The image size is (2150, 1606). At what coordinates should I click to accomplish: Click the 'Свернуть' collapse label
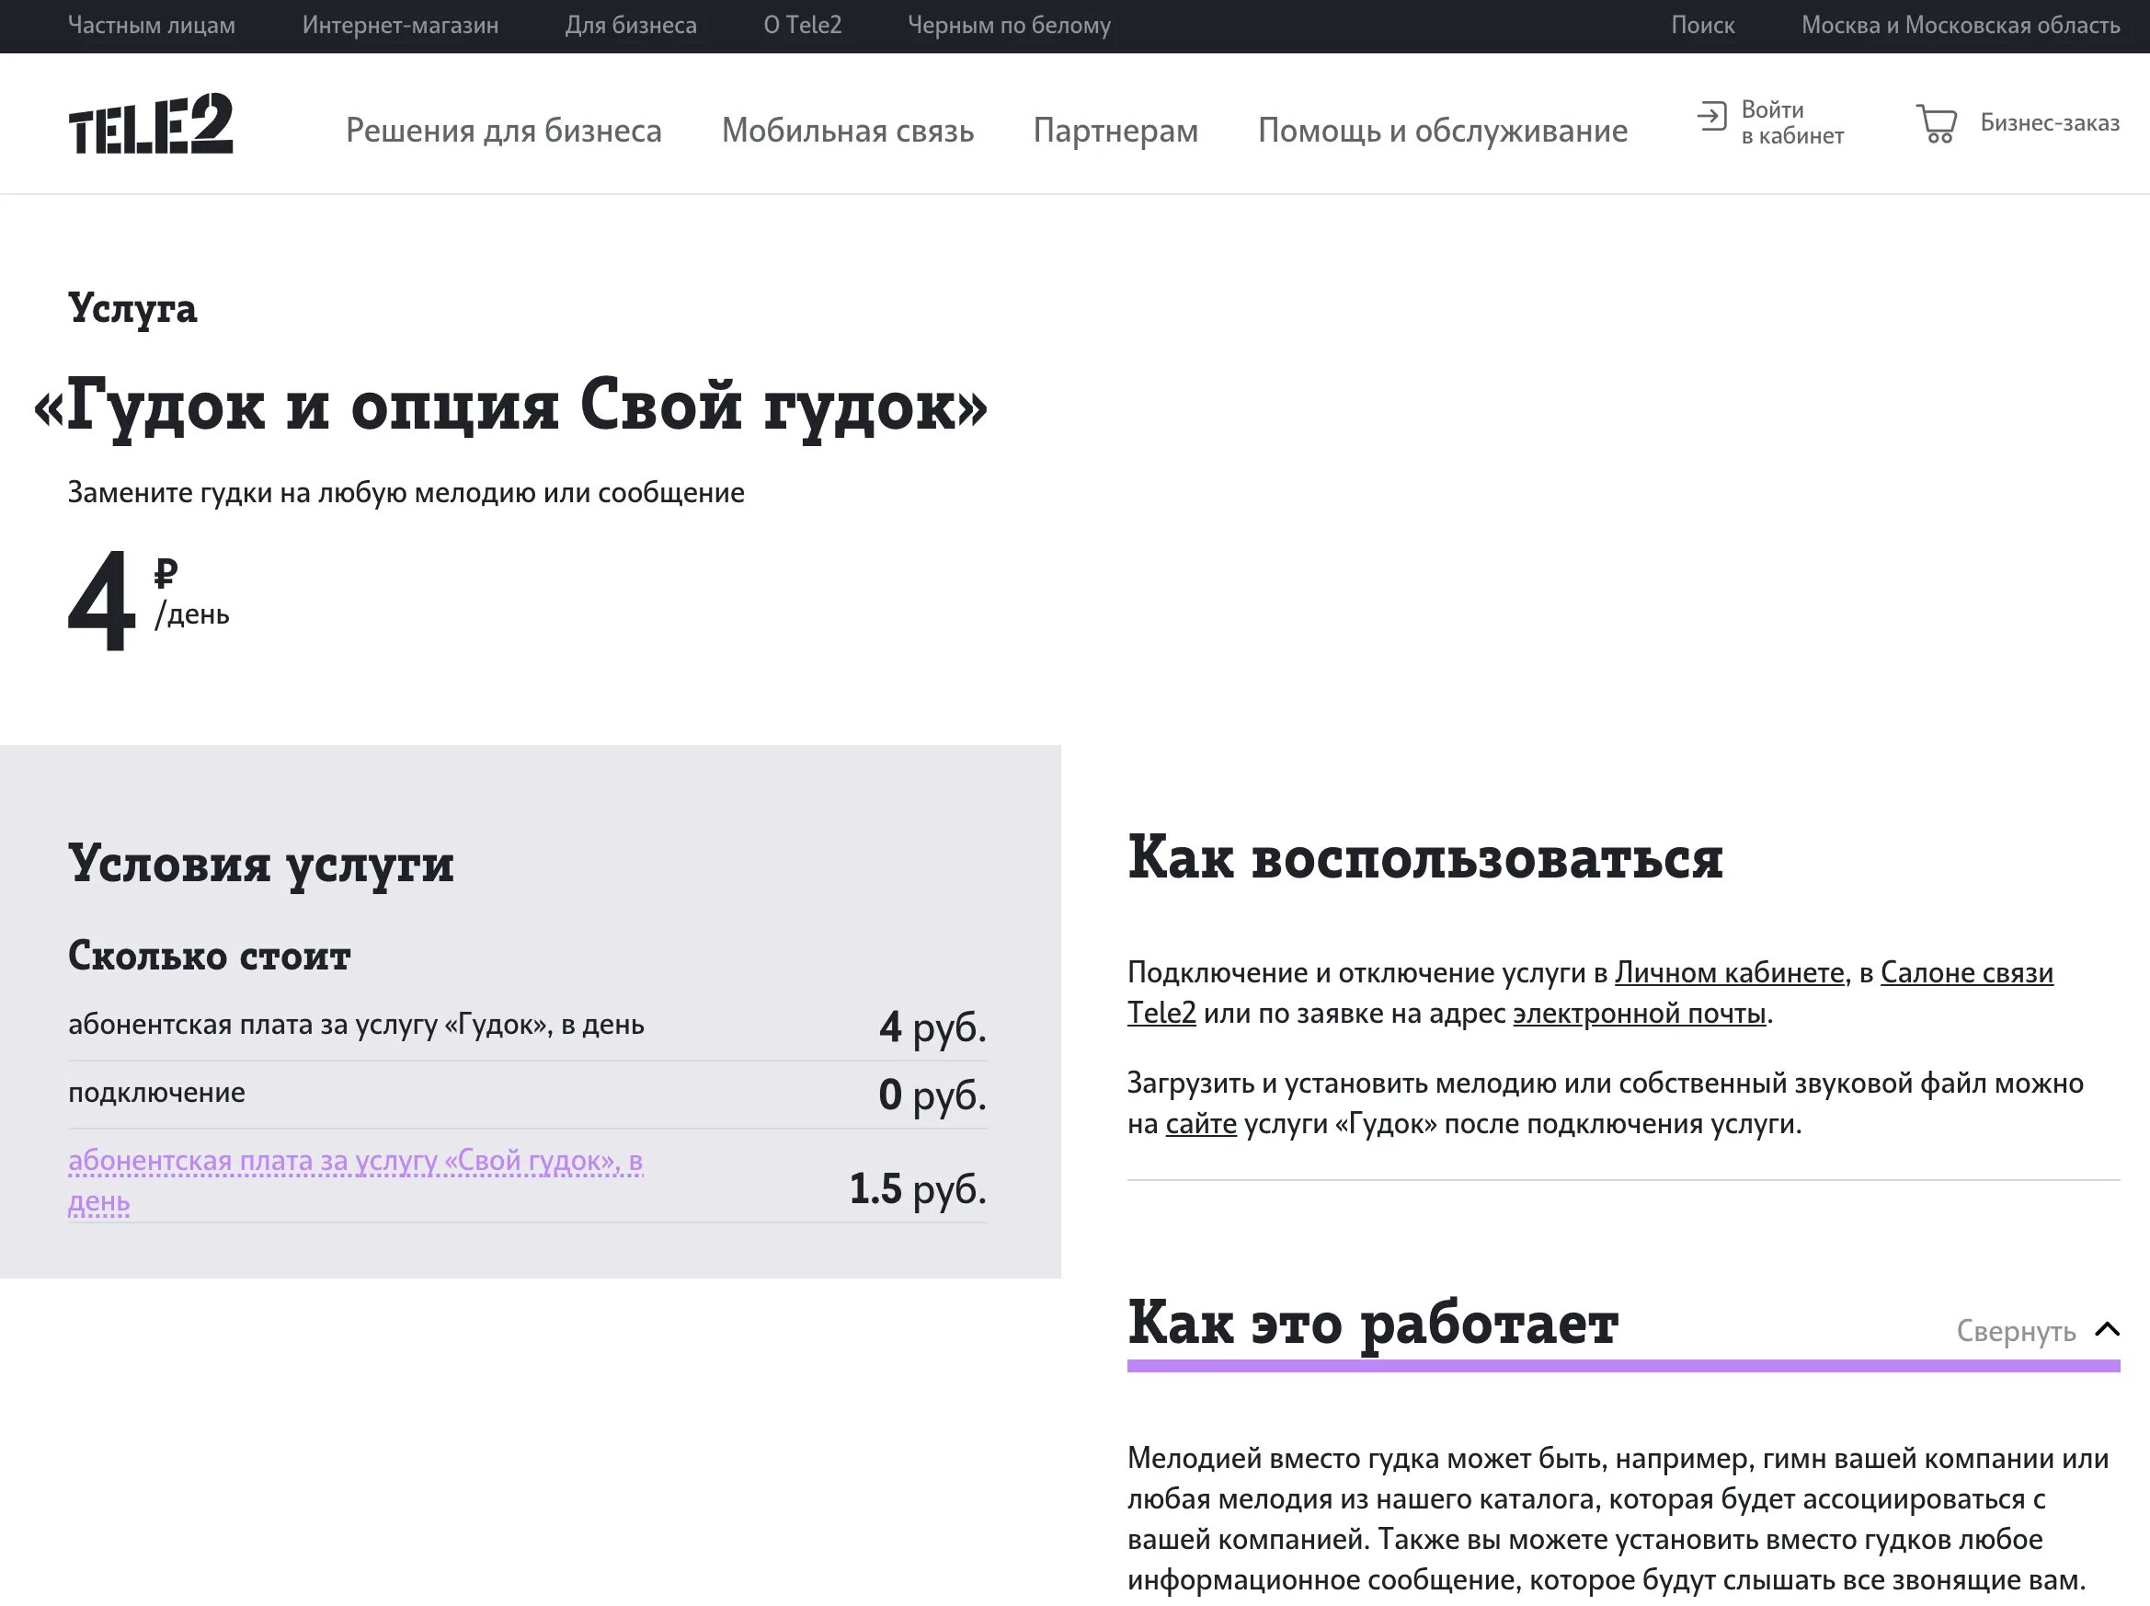click(x=2016, y=1330)
